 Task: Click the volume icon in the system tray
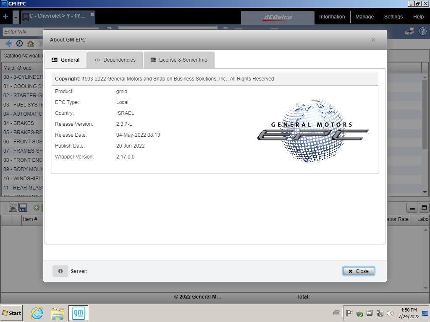(390, 313)
